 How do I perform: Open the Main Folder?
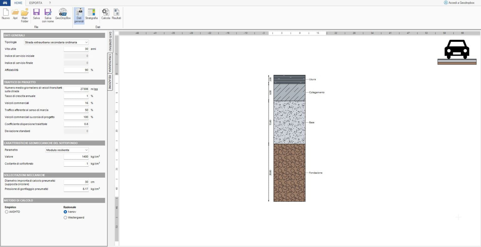25,14
